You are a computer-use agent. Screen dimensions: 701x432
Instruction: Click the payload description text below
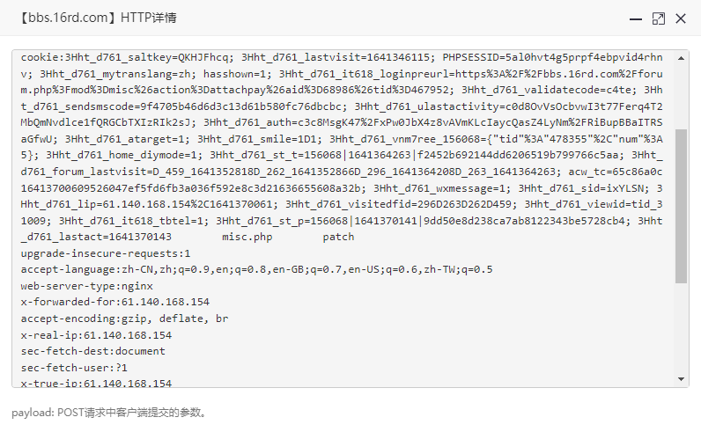click(x=110, y=413)
